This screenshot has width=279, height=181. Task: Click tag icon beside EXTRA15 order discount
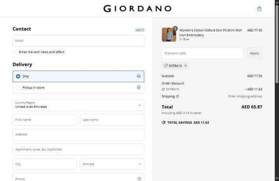[x=163, y=89]
